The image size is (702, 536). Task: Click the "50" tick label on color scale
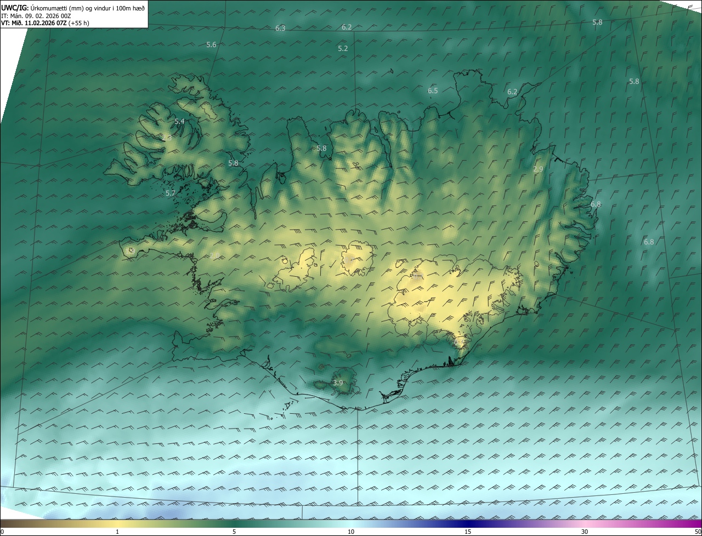(698, 532)
